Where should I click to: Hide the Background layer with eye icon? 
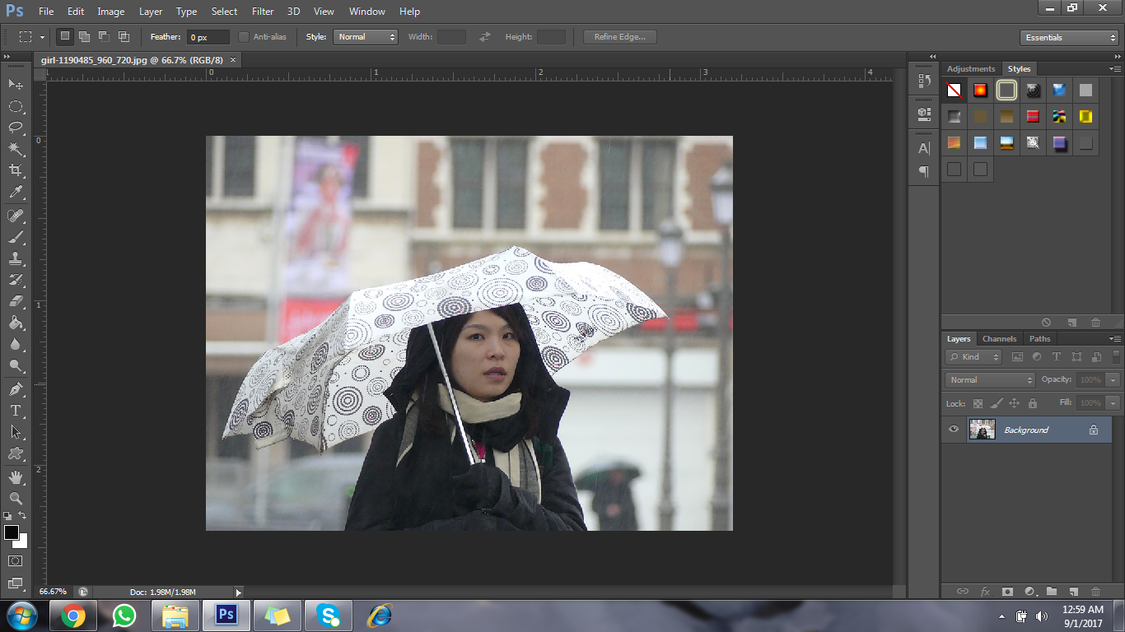click(954, 430)
